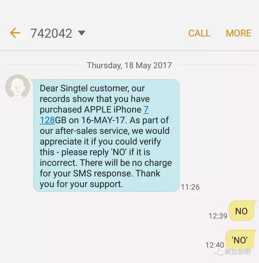
Task: Open the contact avatar icon
Action: click(17, 86)
